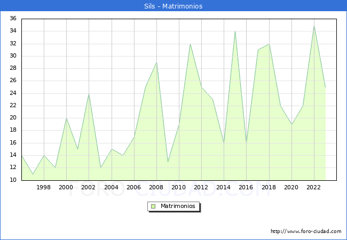Click the 2015 peak data point at 34
This screenshot has height=240, width=347.
coord(235,31)
